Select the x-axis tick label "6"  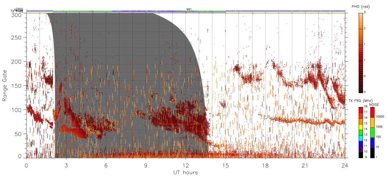(x=106, y=166)
